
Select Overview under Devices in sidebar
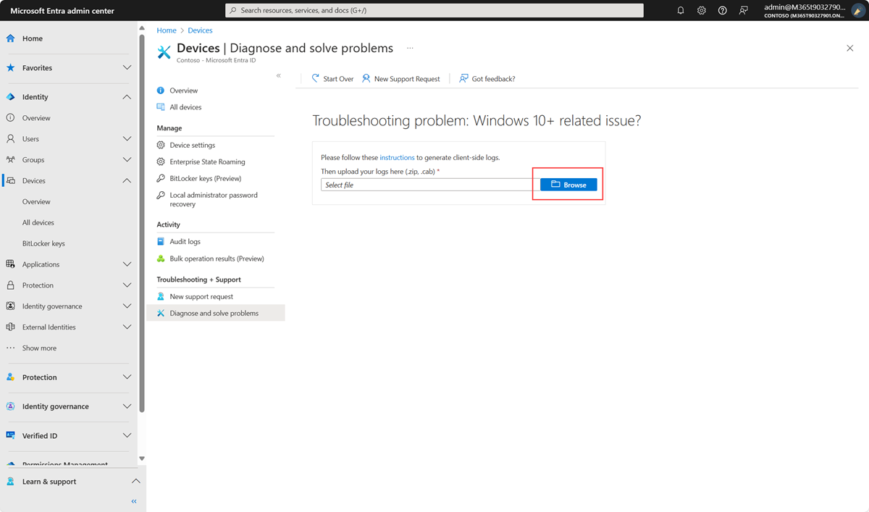pyautogui.click(x=36, y=201)
